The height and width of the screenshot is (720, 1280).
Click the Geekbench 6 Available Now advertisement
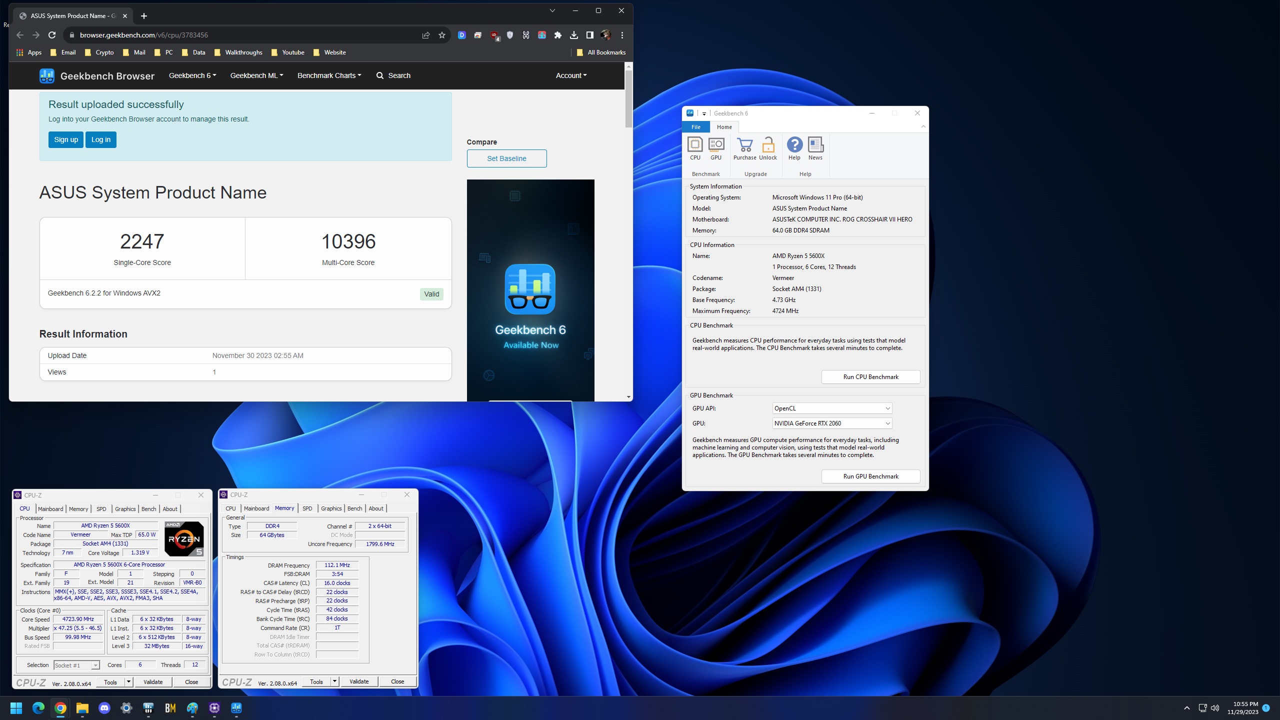pos(530,290)
